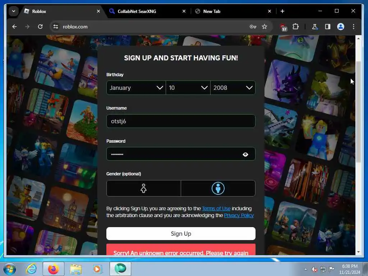The width and height of the screenshot is (368, 276).
Task: Open the Extensions puzzle icon
Action: pos(295,27)
